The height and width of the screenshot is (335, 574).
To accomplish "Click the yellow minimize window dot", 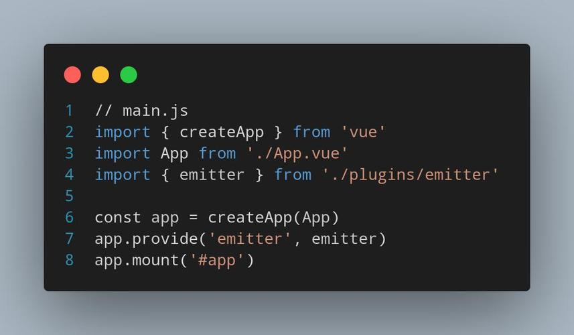I will [100, 74].
